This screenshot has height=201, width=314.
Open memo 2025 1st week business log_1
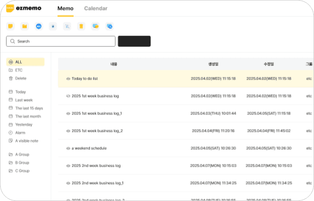pos(96,113)
